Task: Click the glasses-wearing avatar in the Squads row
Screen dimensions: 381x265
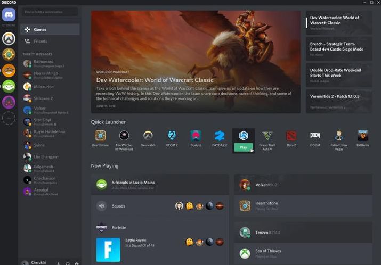Action: 180,206
